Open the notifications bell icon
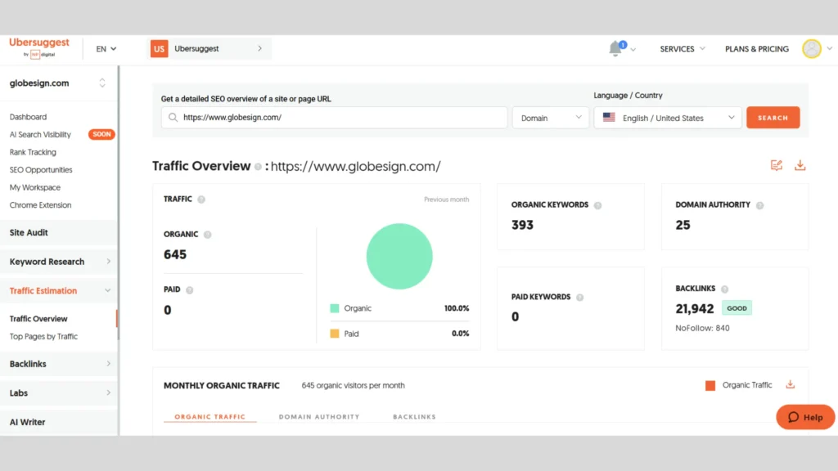The width and height of the screenshot is (838, 471). coord(615,48)
